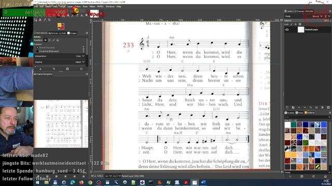Open the status bar zoom level dropdown
This screenshot has width=332, height=186.
(117, 176)
